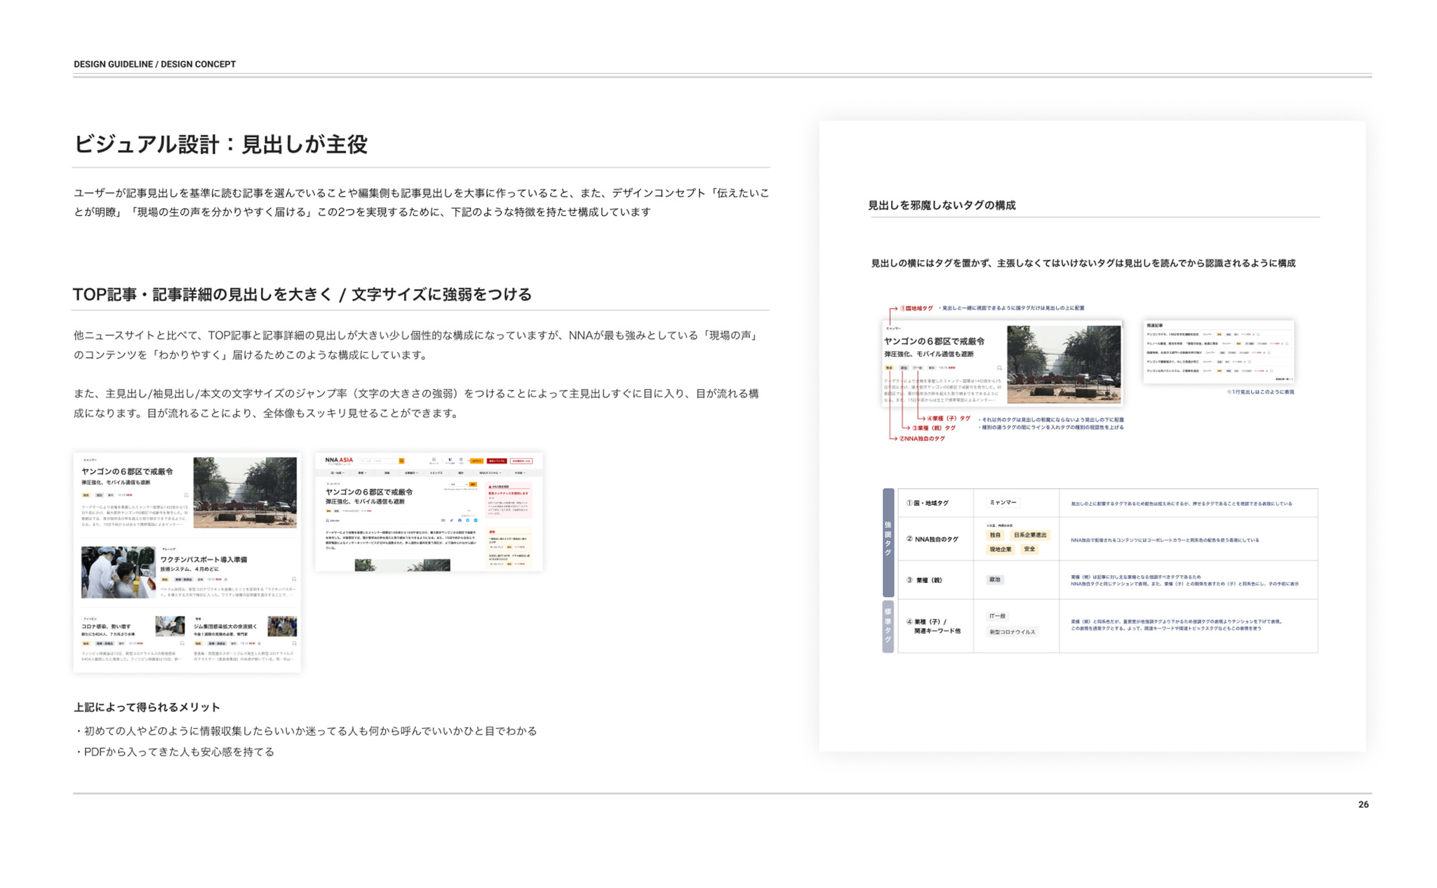1437x888 pixels.
Task: Open the Yangon street photo in top-left article card
Action: tap(245, 492)
